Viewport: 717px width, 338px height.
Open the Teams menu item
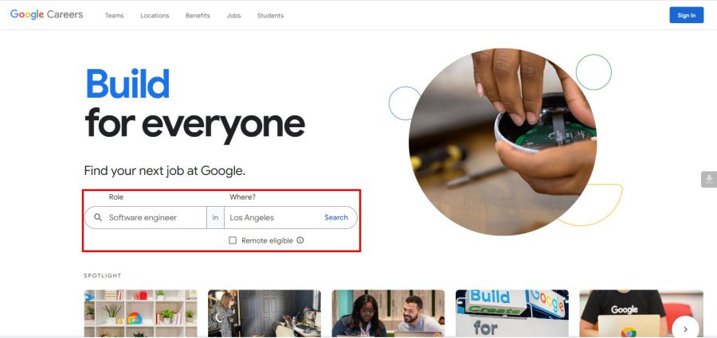tap(114, 16)
